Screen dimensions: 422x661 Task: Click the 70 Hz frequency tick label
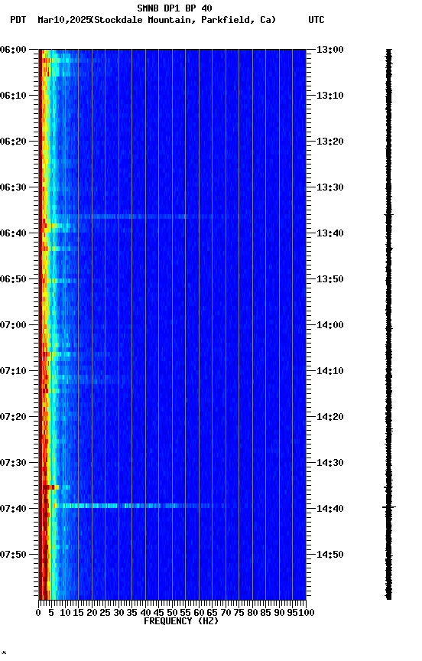(226, 613)
